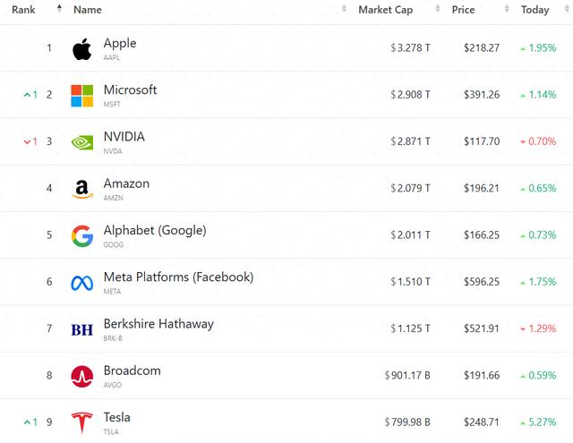This screenshot has height=443, width=573.
Task: Sort by Name using its sort arrows
Action: pos(344,9)
